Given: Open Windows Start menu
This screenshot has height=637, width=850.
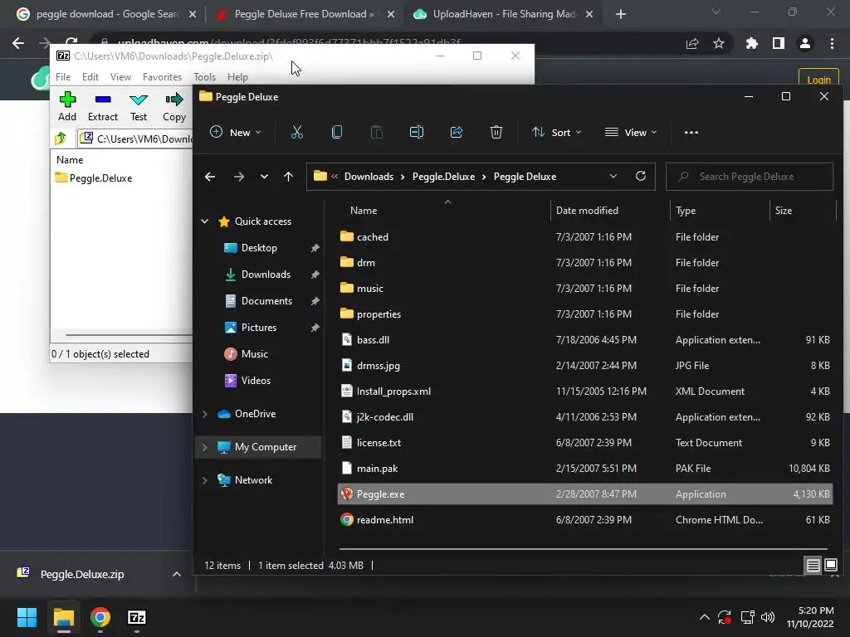Looking at the screenshot, I should [x=27, y=617].
